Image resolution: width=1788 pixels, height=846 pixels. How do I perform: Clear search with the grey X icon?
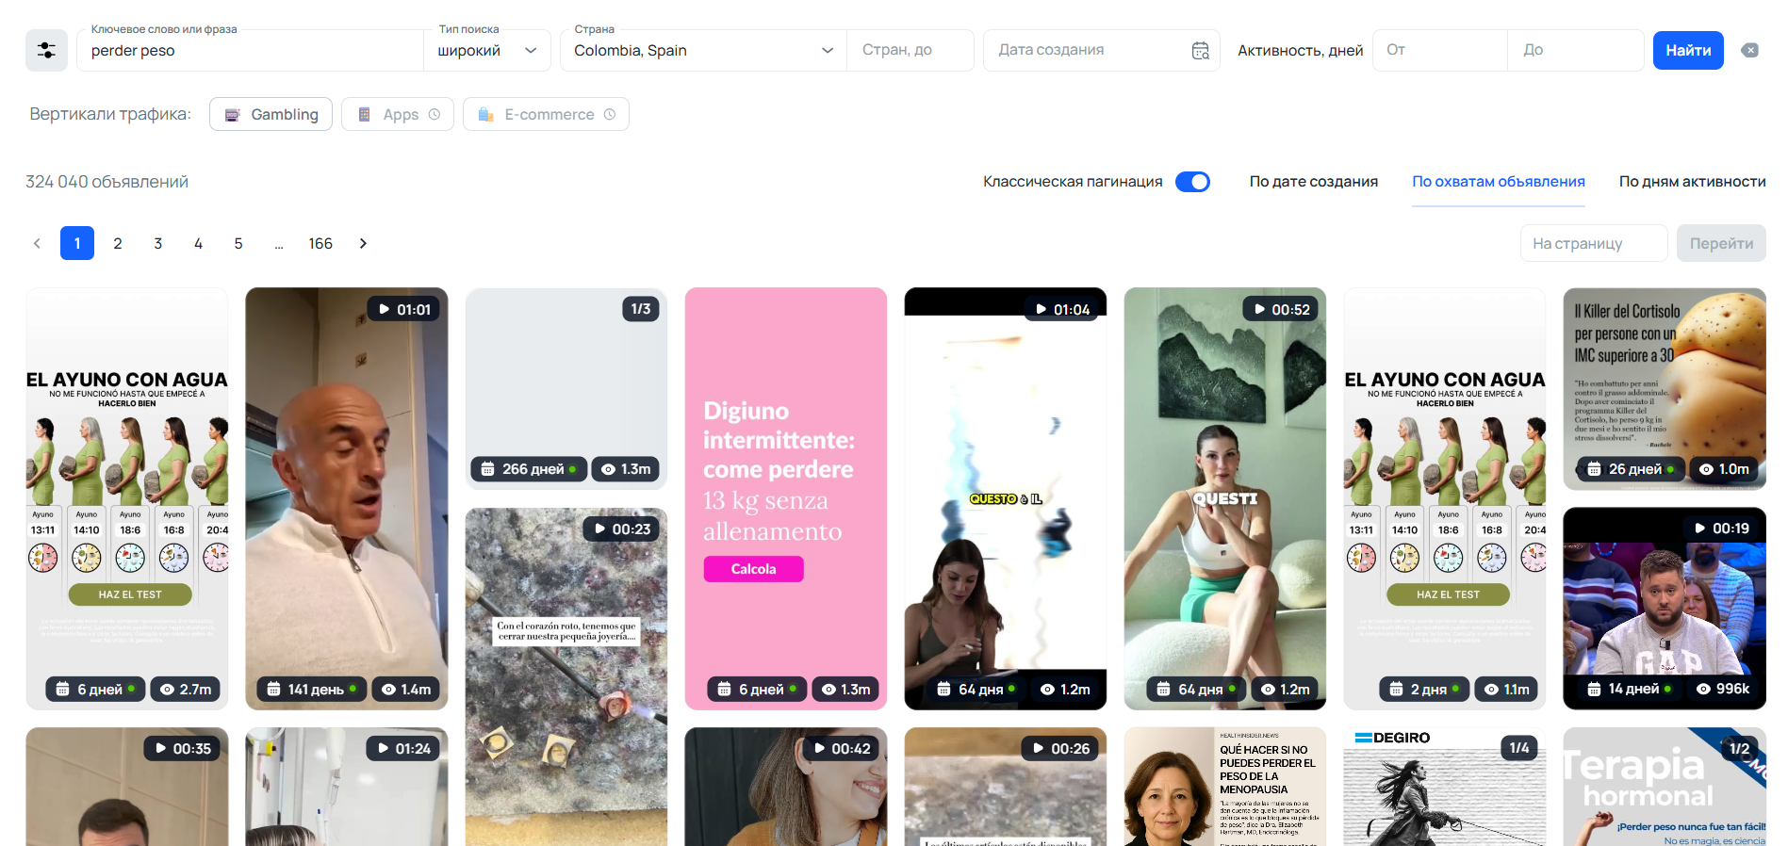1749,51
